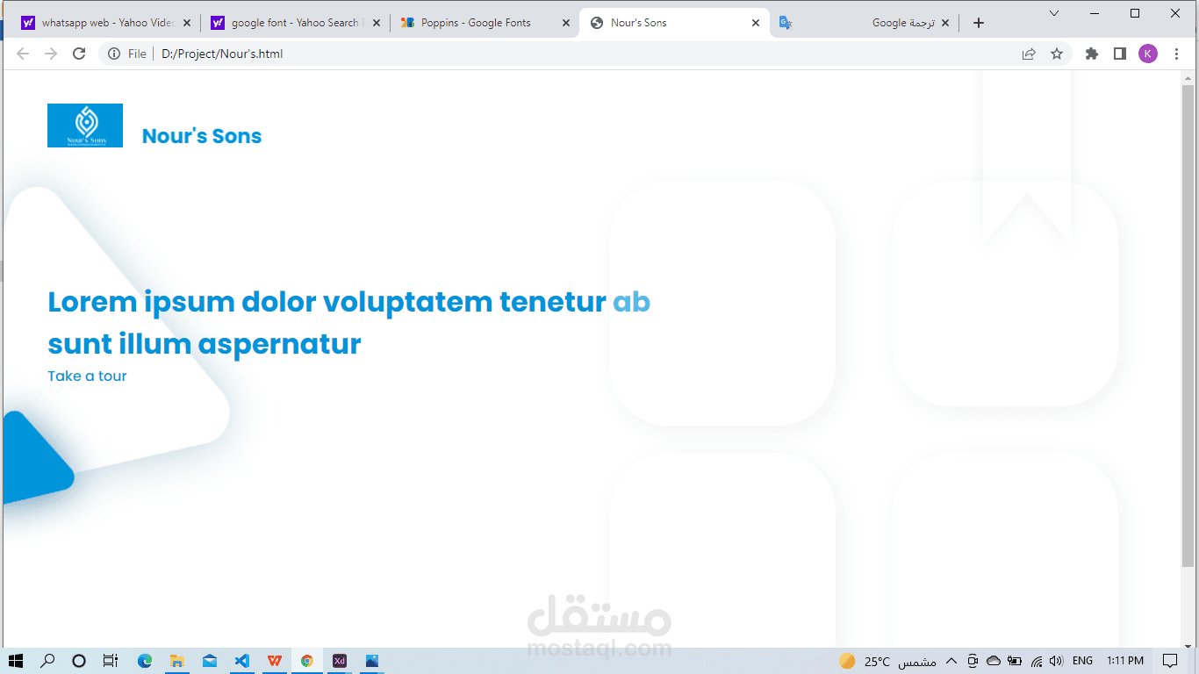Switch to google font Yahoo Search tab
Viewport: 1199px width, 674px height.
(295, 23)
